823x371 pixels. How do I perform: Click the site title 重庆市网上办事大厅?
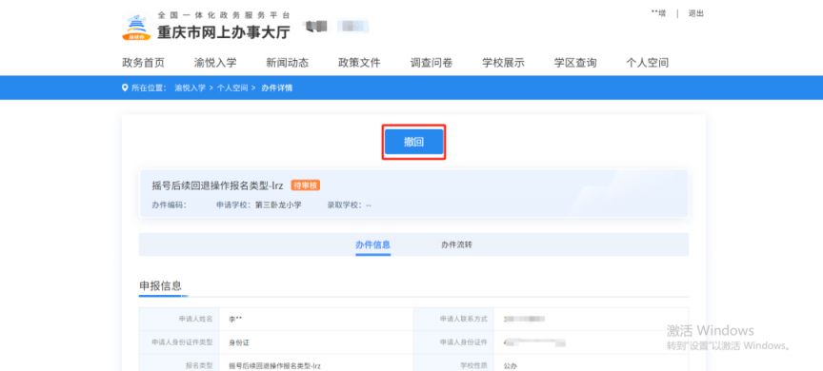pos(224,32)
